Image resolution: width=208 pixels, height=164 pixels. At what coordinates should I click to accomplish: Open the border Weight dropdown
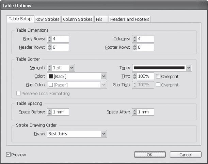pyautogui.click(x=71, y=68)
